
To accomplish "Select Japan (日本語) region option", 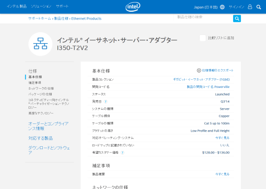I will [206, 7].
